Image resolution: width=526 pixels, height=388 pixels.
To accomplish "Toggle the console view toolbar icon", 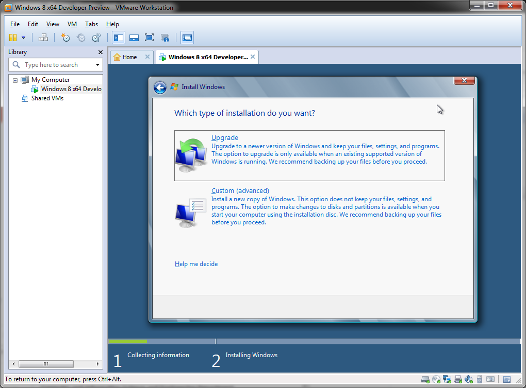I will tap(187, 38).
